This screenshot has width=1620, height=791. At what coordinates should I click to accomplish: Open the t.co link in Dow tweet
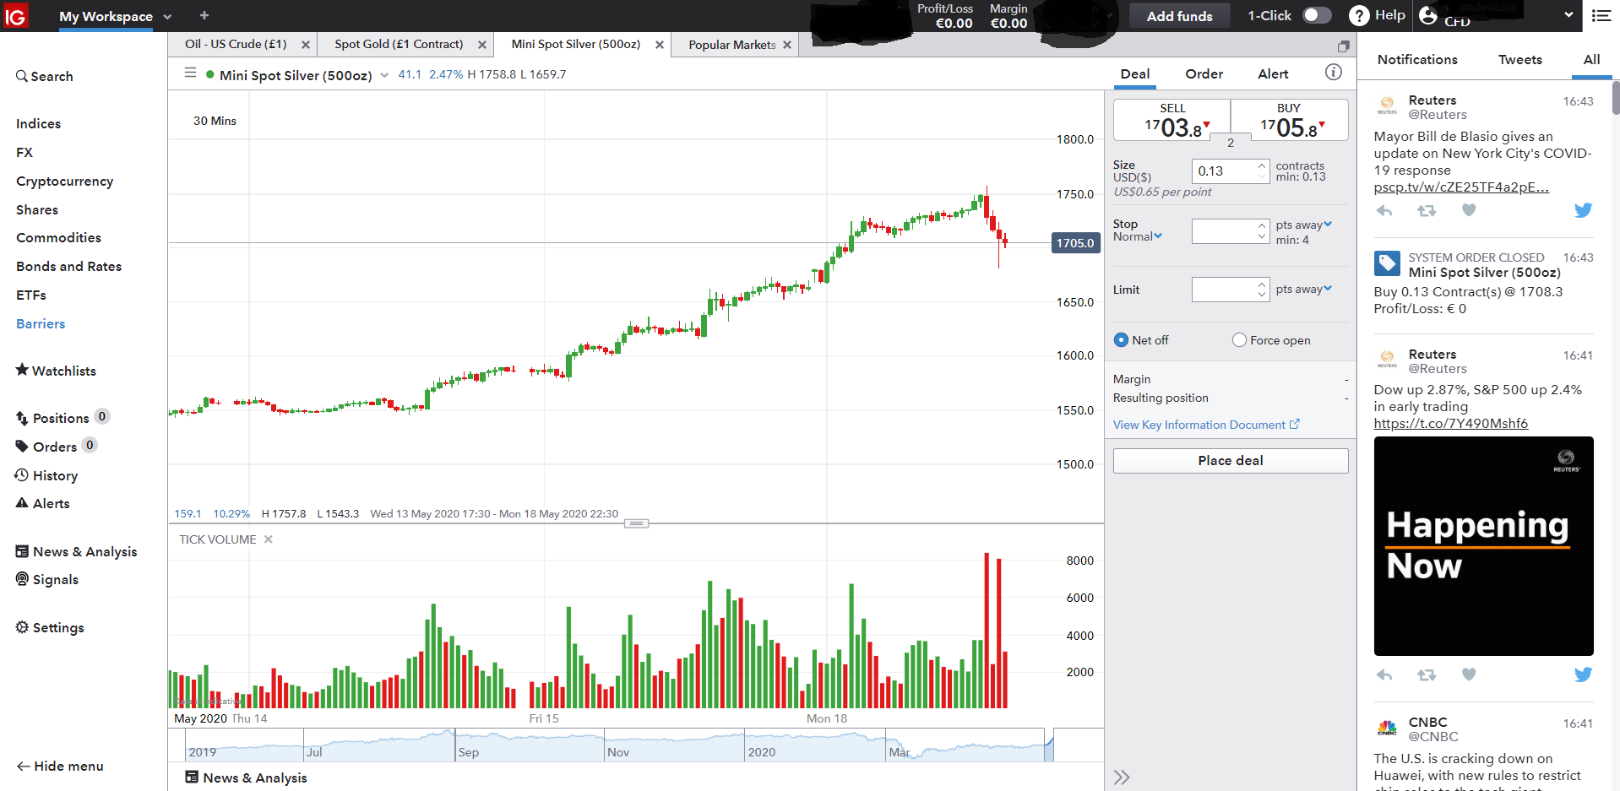(1450, 423)
